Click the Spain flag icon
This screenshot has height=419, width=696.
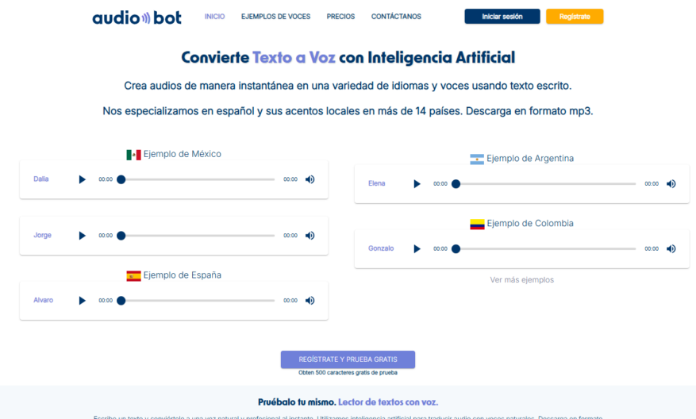[x=133, y=276]
